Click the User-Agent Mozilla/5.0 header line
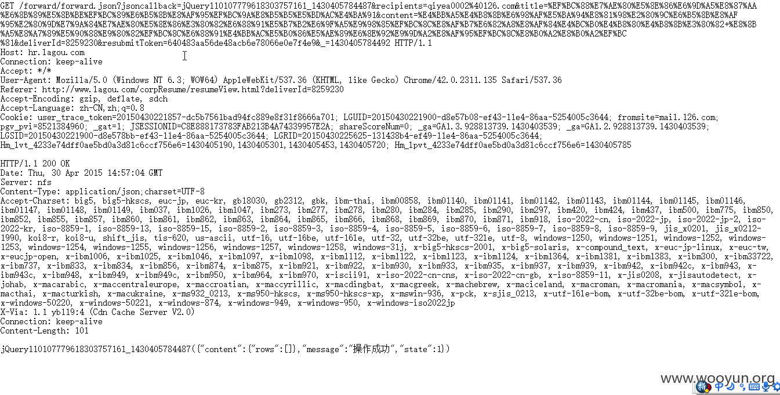Image resolution: width=780 pixels, height=395 pixels. 281,80
